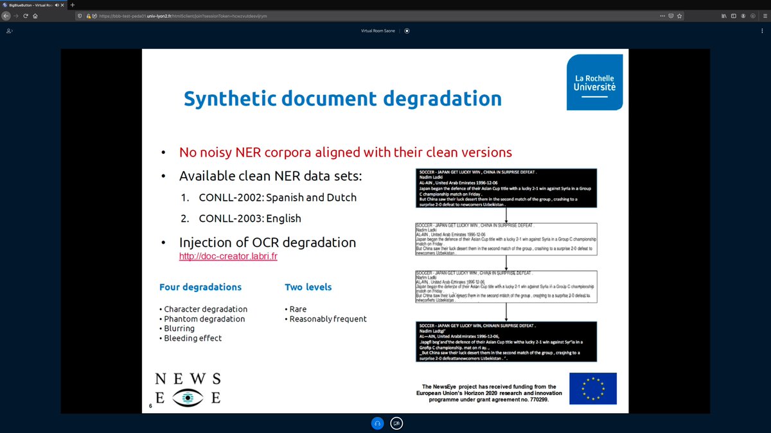Viewport: 771px width, 433px height.
Task: Toggle the Firefox sidebar view
Action: point(734,15)
